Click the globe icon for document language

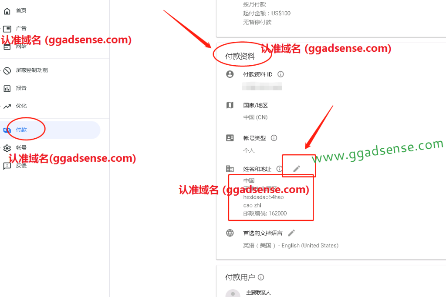coord(230,233)
